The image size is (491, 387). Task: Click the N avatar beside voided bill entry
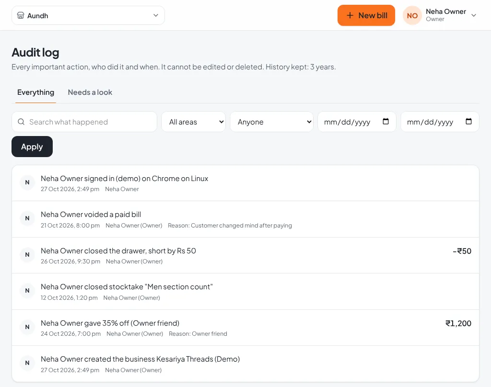(27, 218)
